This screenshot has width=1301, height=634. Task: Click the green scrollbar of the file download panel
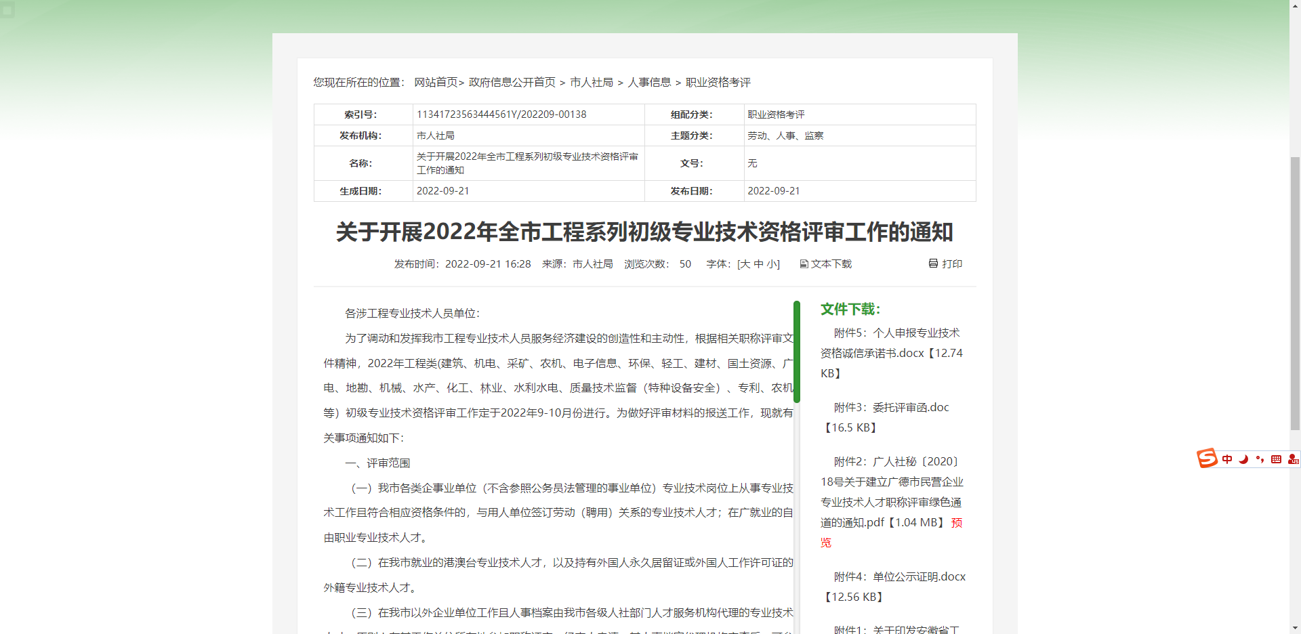click(x=797, y=352)
